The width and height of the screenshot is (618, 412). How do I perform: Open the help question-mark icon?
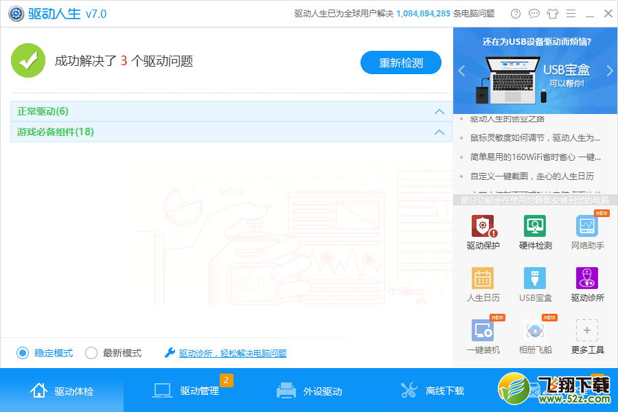(516, 14)
